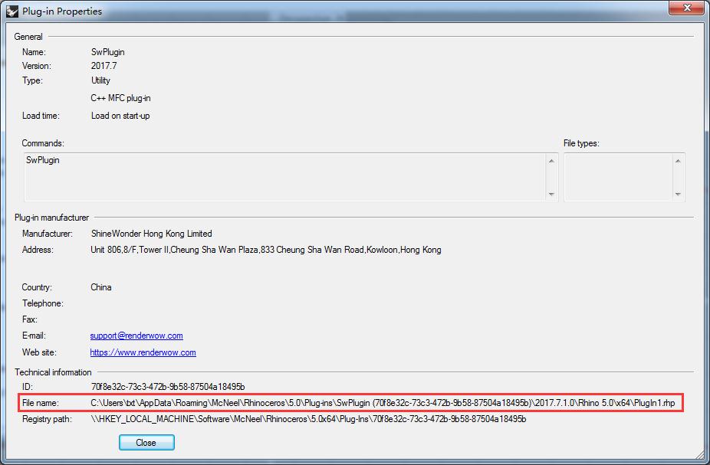Click the Telephone: label

43,303
